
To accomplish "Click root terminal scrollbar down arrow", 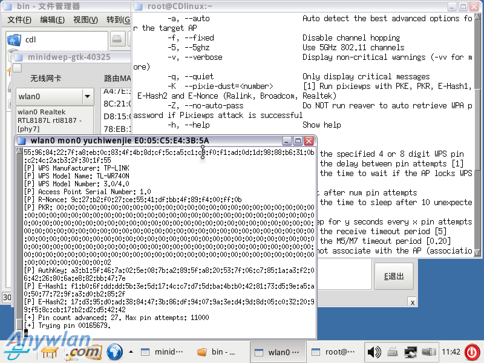I will pos(477,252).
